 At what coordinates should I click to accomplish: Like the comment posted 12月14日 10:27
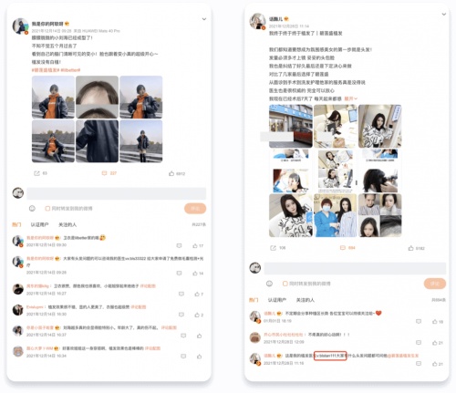tap(197, 294)
